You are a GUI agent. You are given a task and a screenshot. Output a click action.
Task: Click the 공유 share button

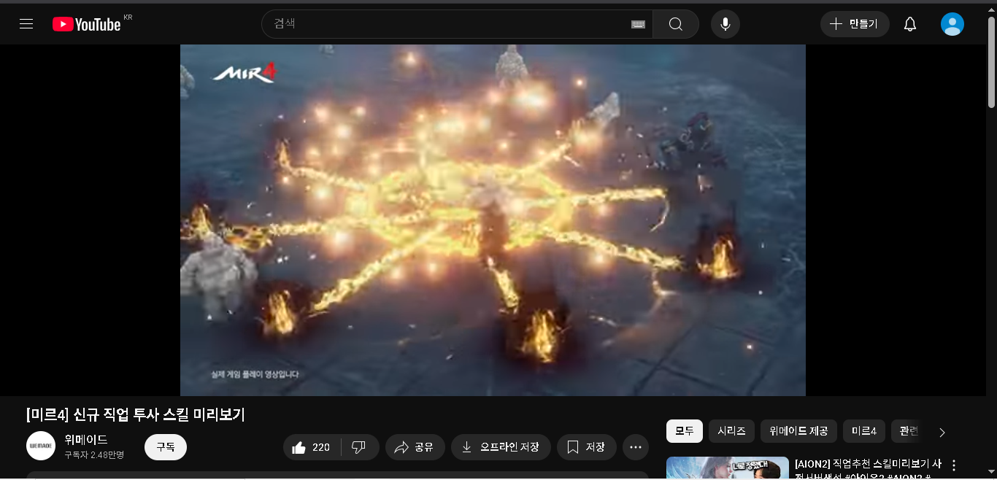tap(415, 447)
